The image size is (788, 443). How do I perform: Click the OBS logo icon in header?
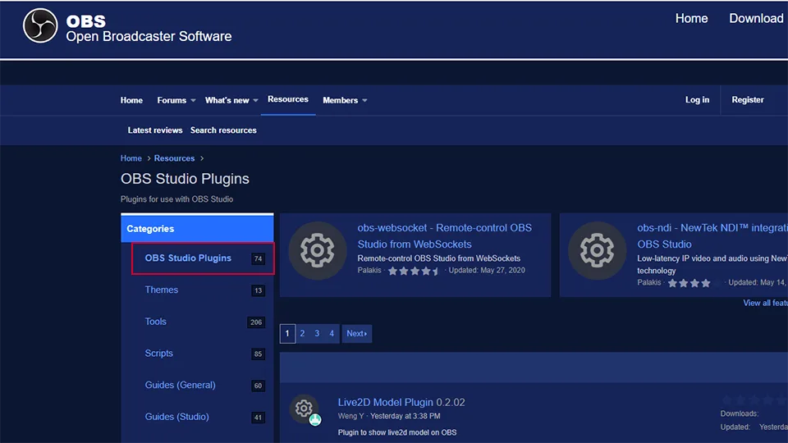click(x=40, y=25)
